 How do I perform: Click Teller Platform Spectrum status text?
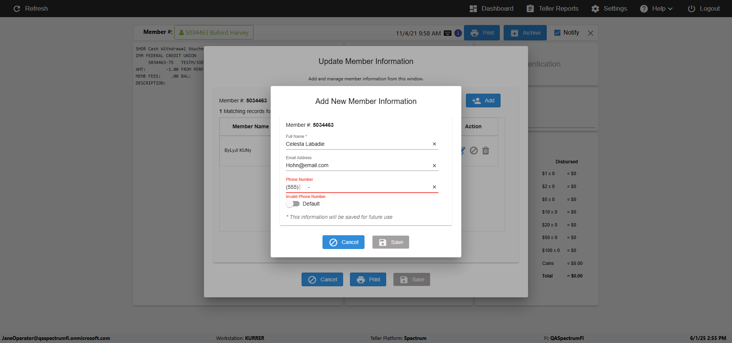coord(398,338)
